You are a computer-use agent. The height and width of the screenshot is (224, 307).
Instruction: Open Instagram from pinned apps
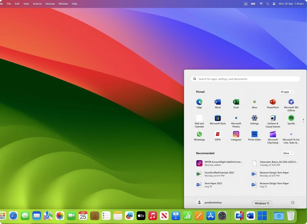pos(236,134)
